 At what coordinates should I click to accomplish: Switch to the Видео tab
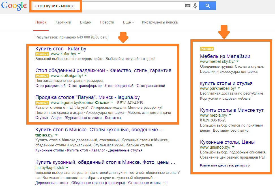[85, 22]
